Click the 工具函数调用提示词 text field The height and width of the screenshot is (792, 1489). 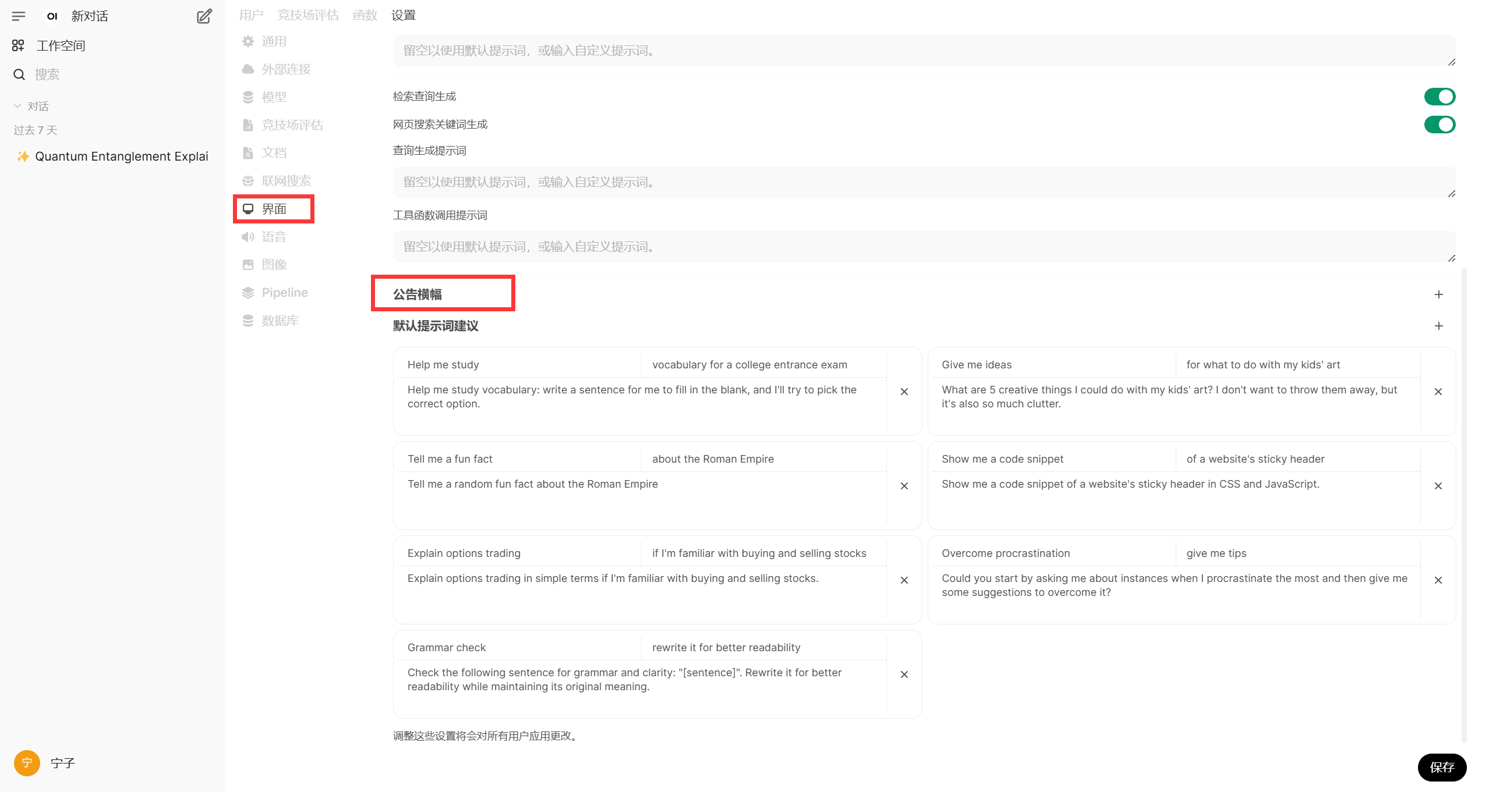click(x=923, y=247)
